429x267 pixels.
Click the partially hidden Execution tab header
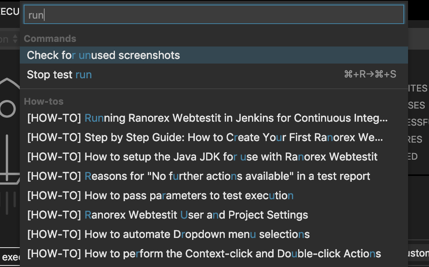pos(9,12)
